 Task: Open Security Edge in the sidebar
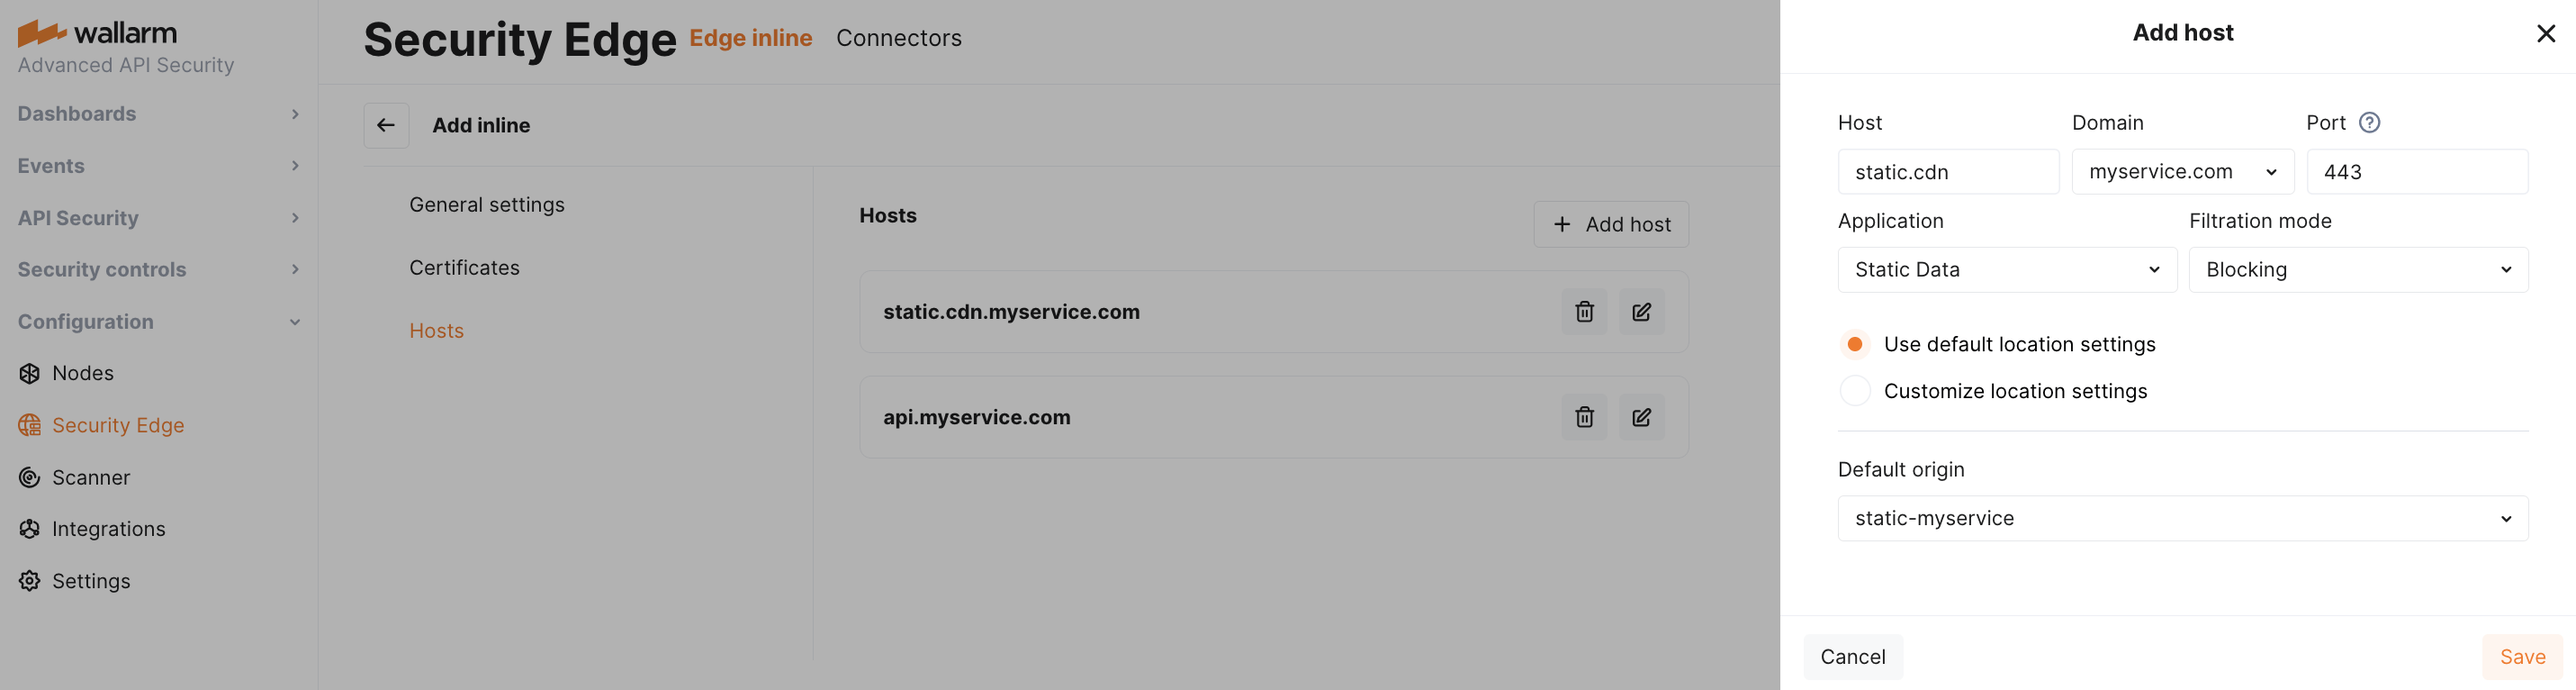click(118, 425)
